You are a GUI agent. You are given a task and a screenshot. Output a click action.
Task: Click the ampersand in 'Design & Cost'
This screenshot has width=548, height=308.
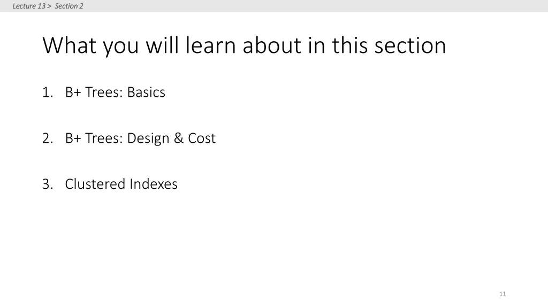178,138
